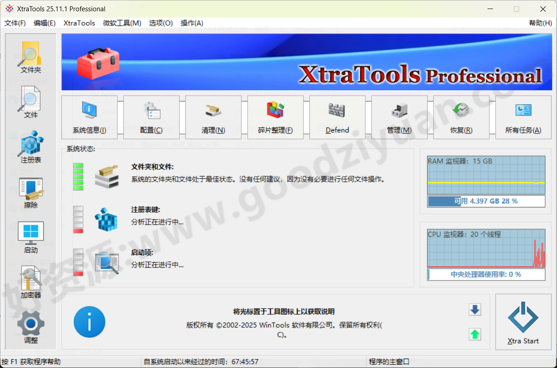Click the blue info circle icon
557x368 pixels.
coord(89,322)
